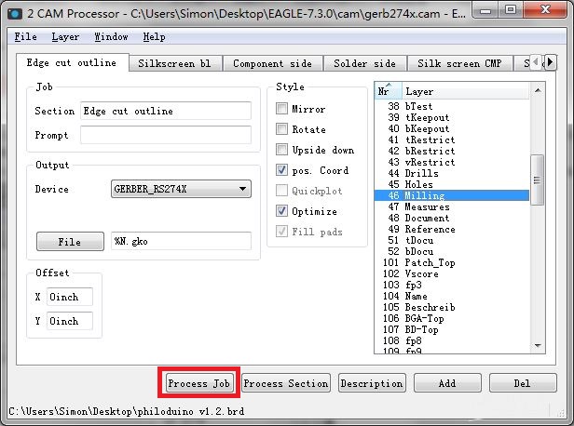Disable the pos. Coord checkbox
The image size is (574, 426).
click(282, 170)
